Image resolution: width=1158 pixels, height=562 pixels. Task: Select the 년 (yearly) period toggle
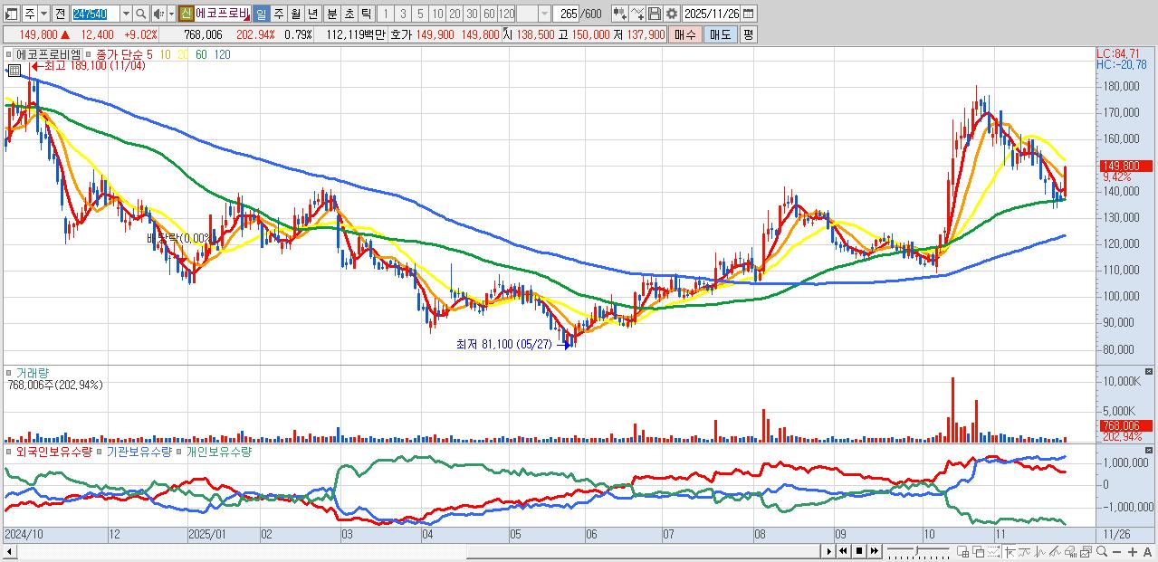(312, 14)
